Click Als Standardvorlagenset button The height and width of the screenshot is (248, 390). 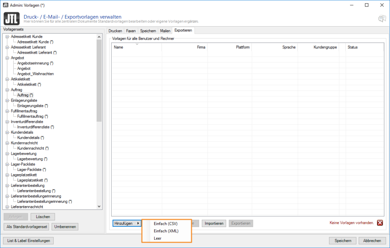[27, 227]
